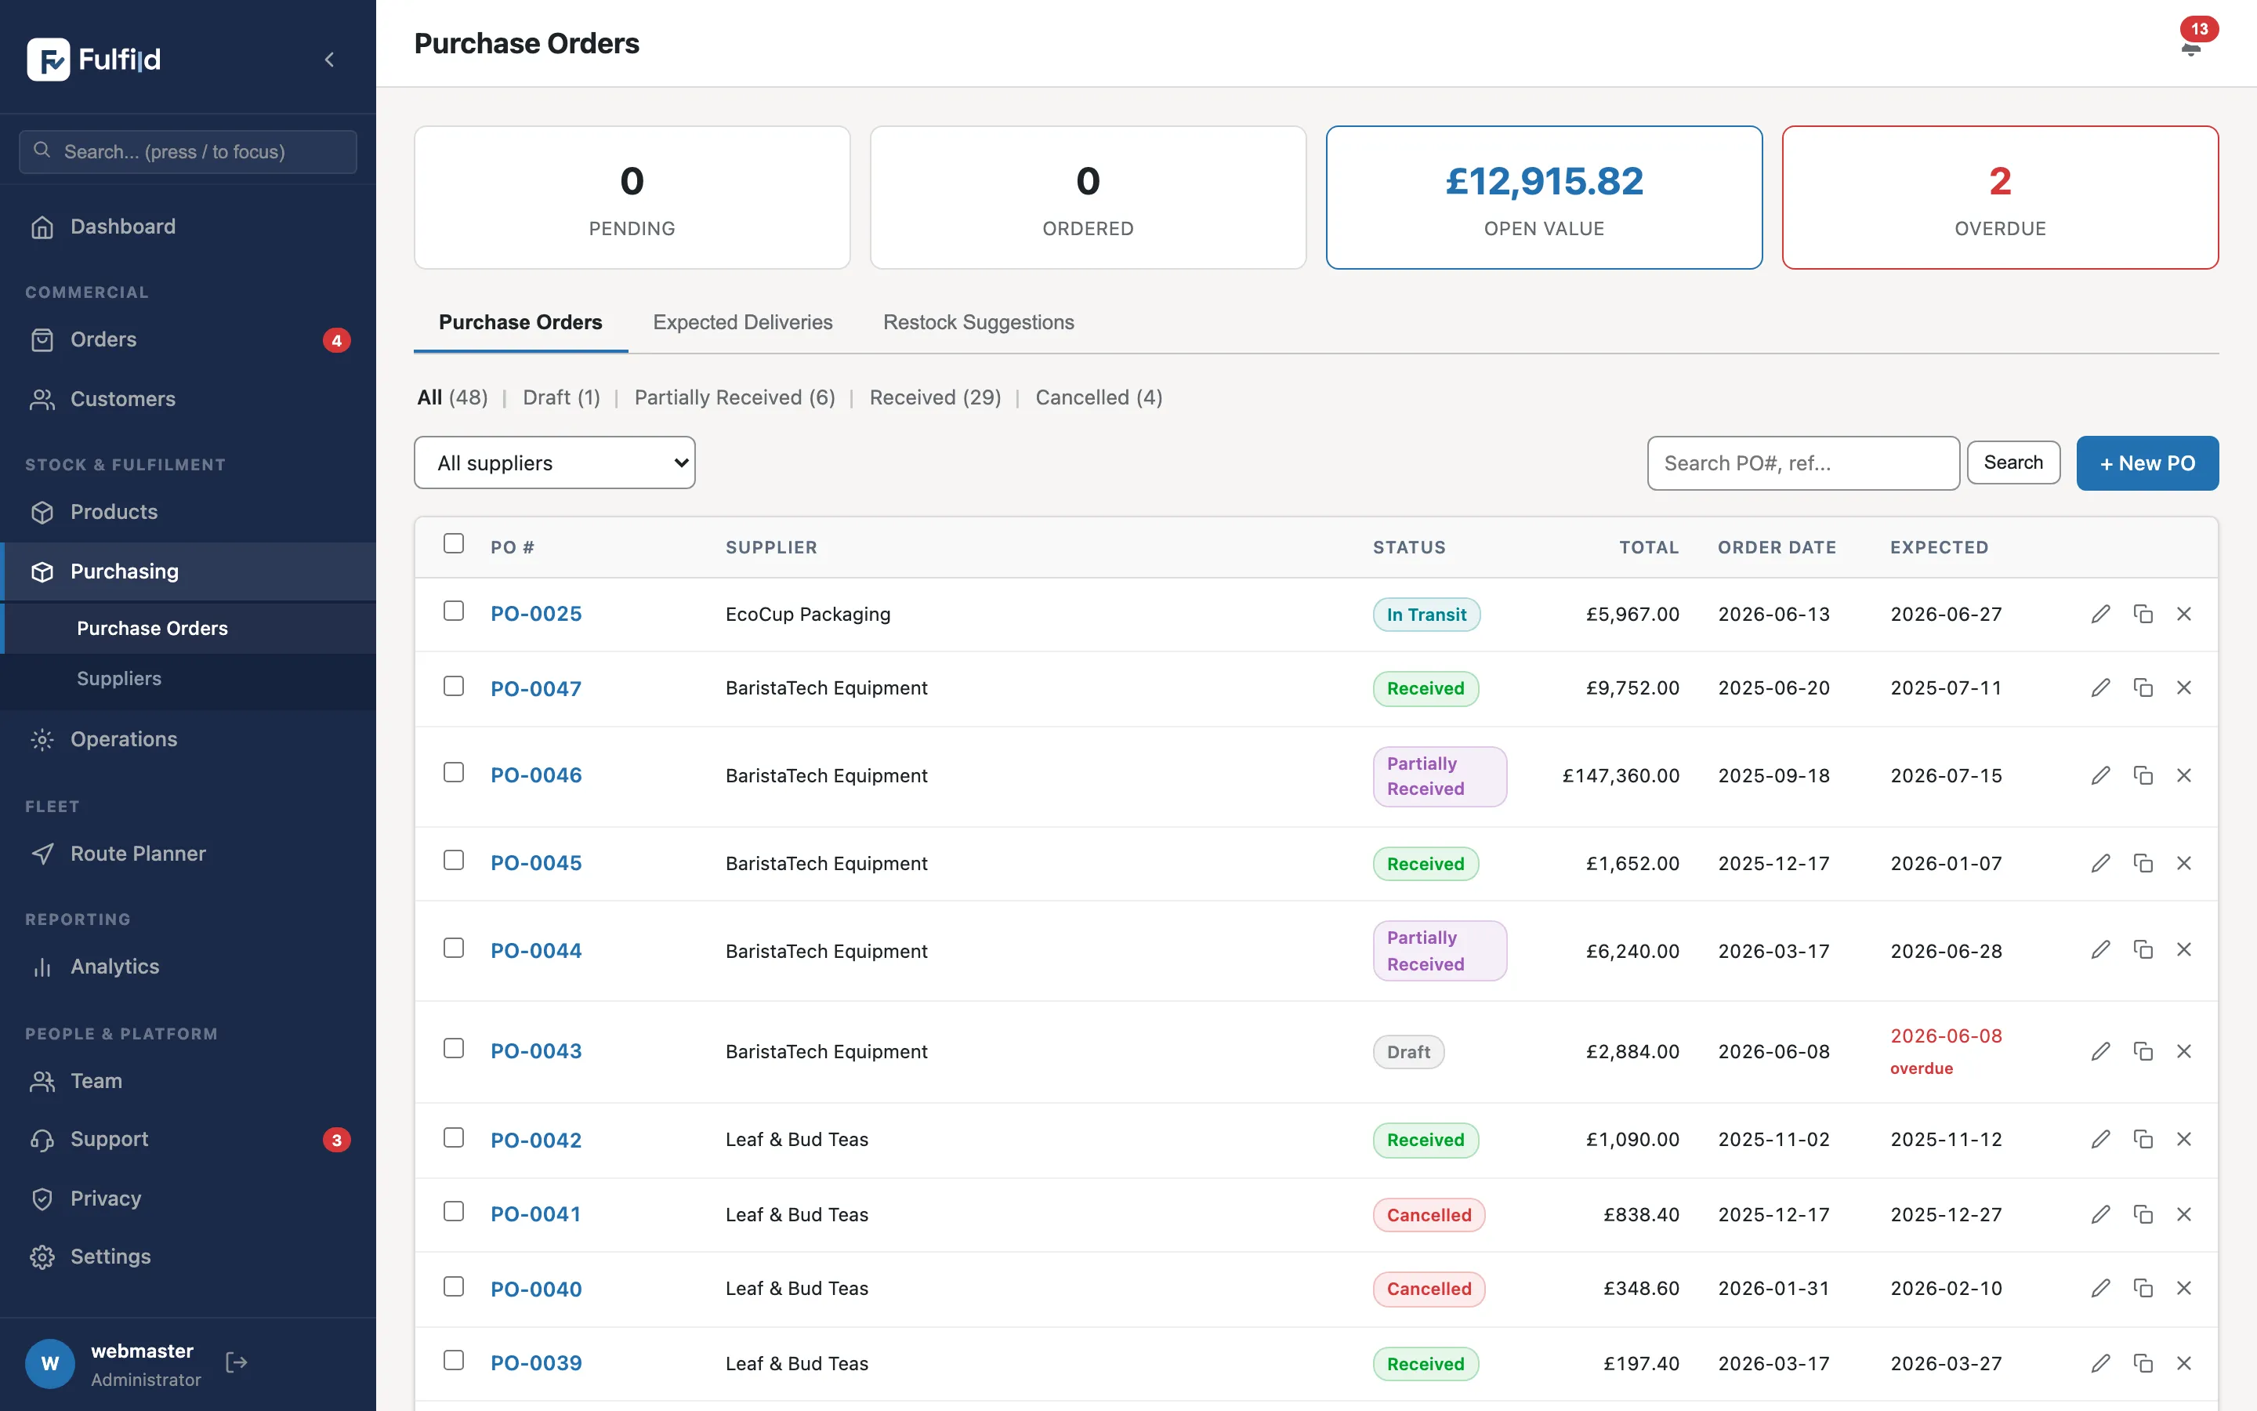Open Support in the sidebar

187,1140
